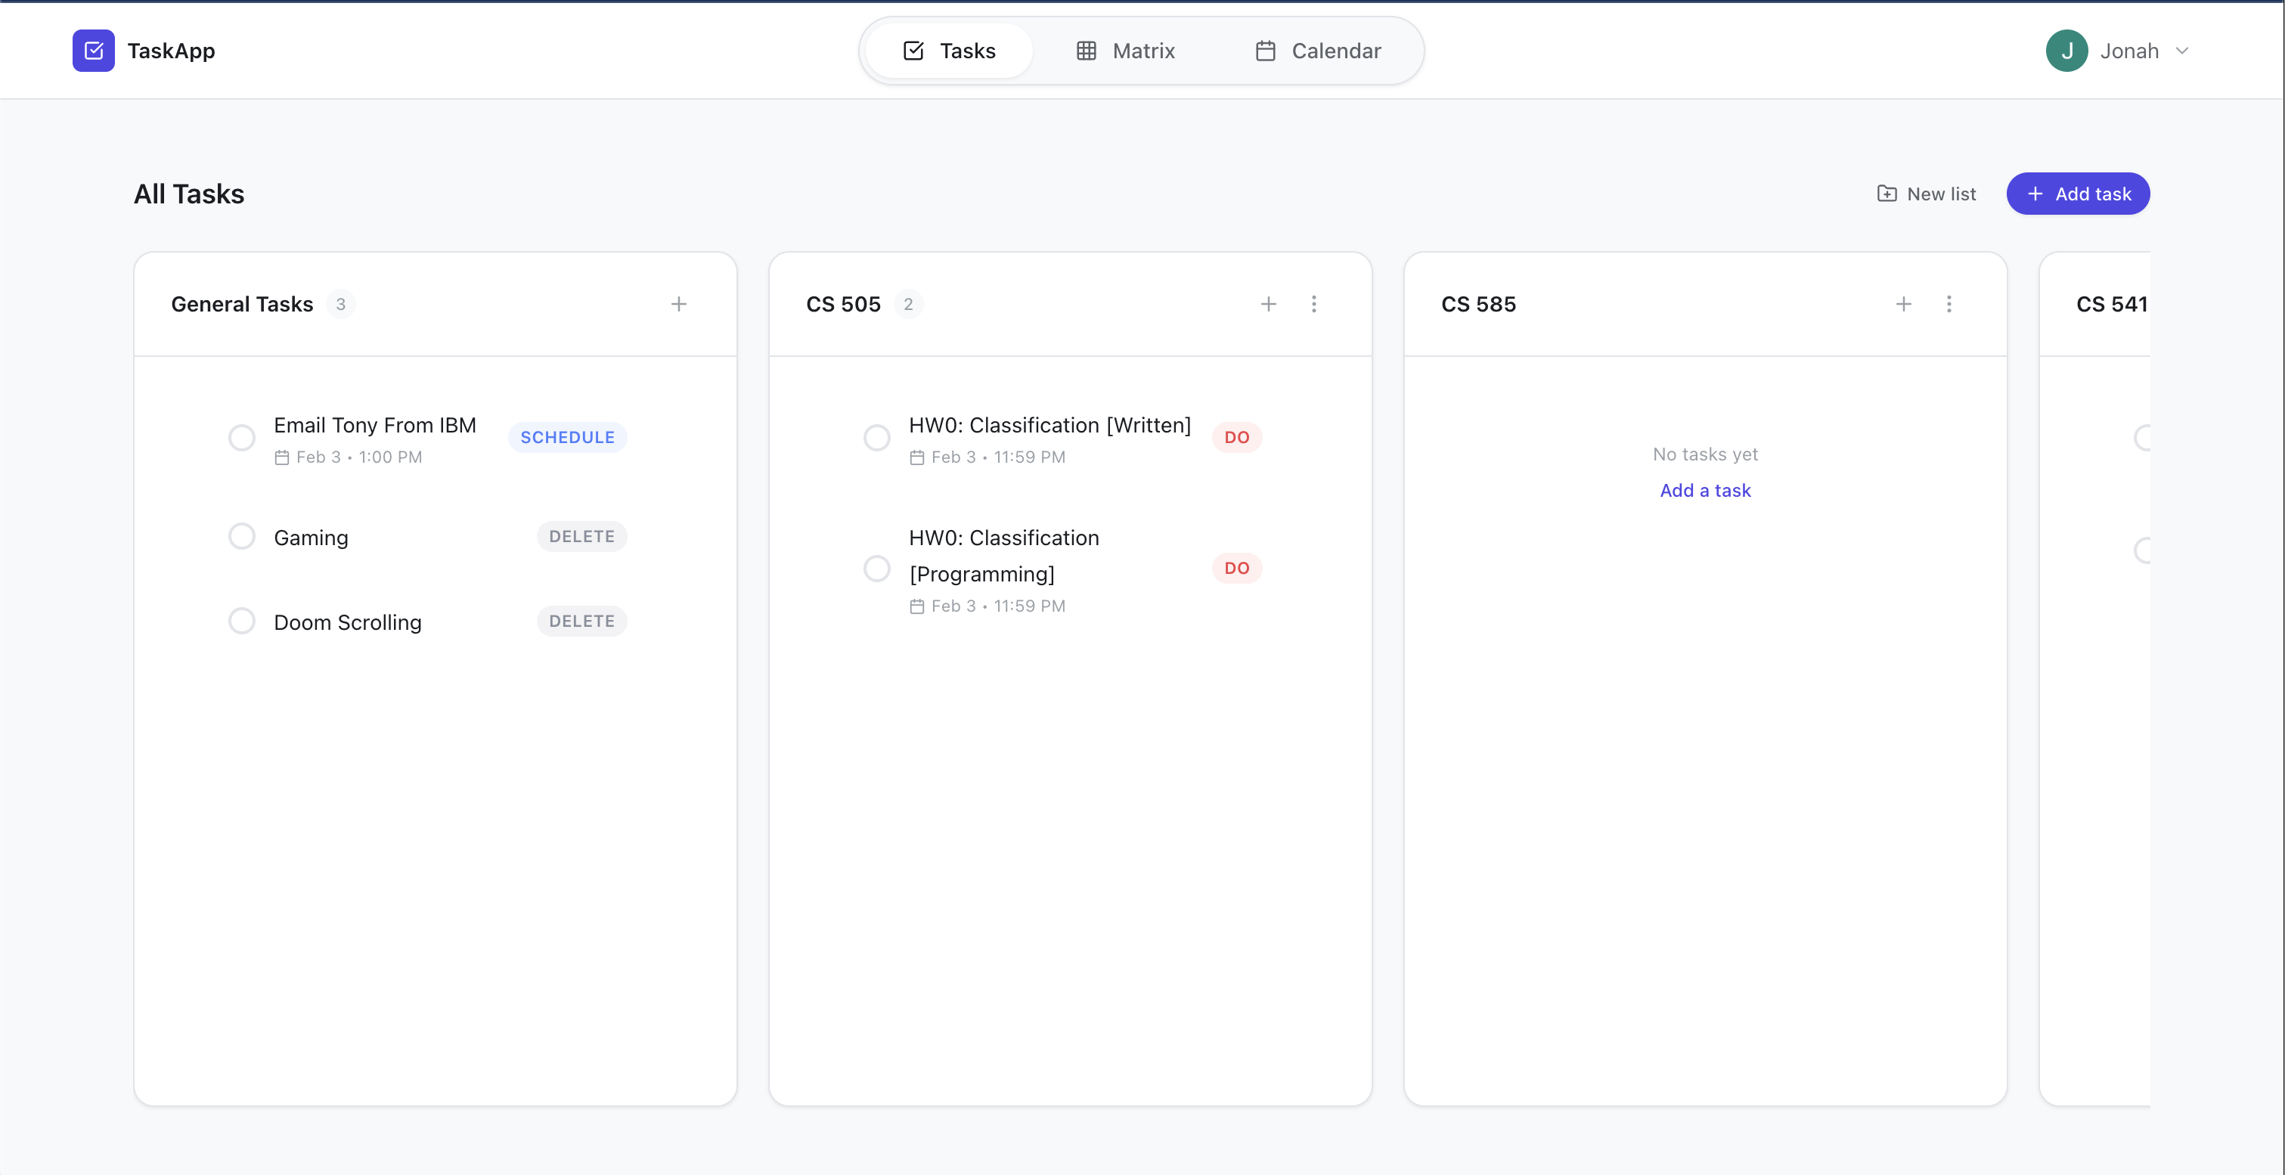This screenshot has width=2285, height=1175.
Task: Click the Add task button
Action: [x=2079, y=194]
